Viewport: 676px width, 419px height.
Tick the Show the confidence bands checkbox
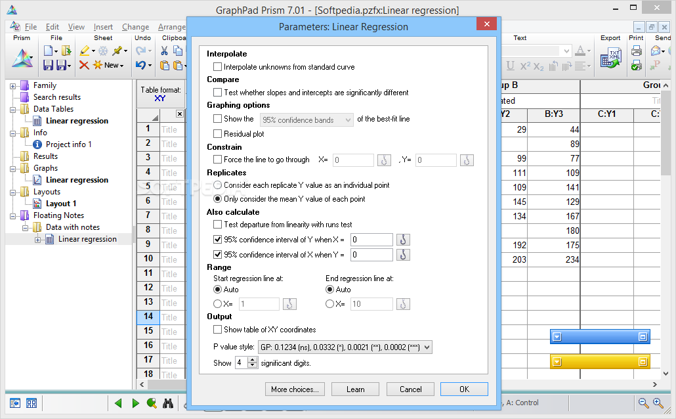(x=218, y=119)
